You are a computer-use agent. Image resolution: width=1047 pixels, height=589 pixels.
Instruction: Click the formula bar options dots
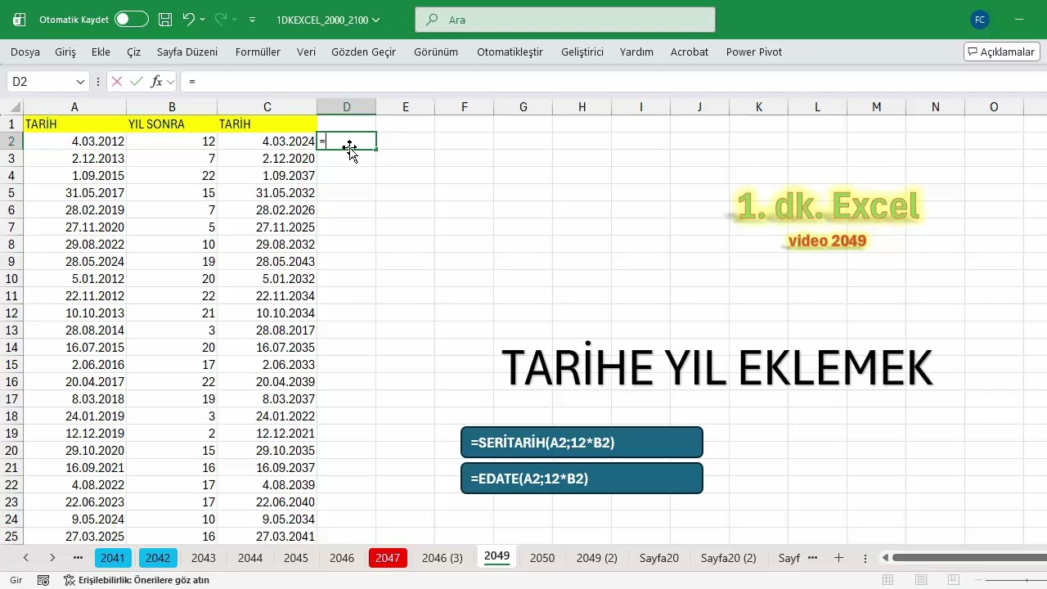pyautogui.click(x=98, y=82)
